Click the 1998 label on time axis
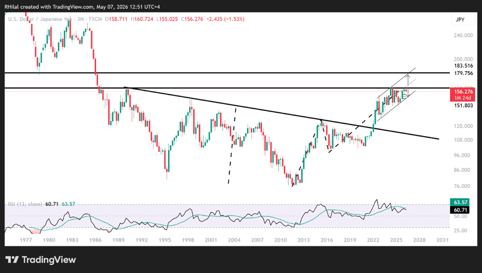This screenshot has height=273, width=482. coord(188,240)
